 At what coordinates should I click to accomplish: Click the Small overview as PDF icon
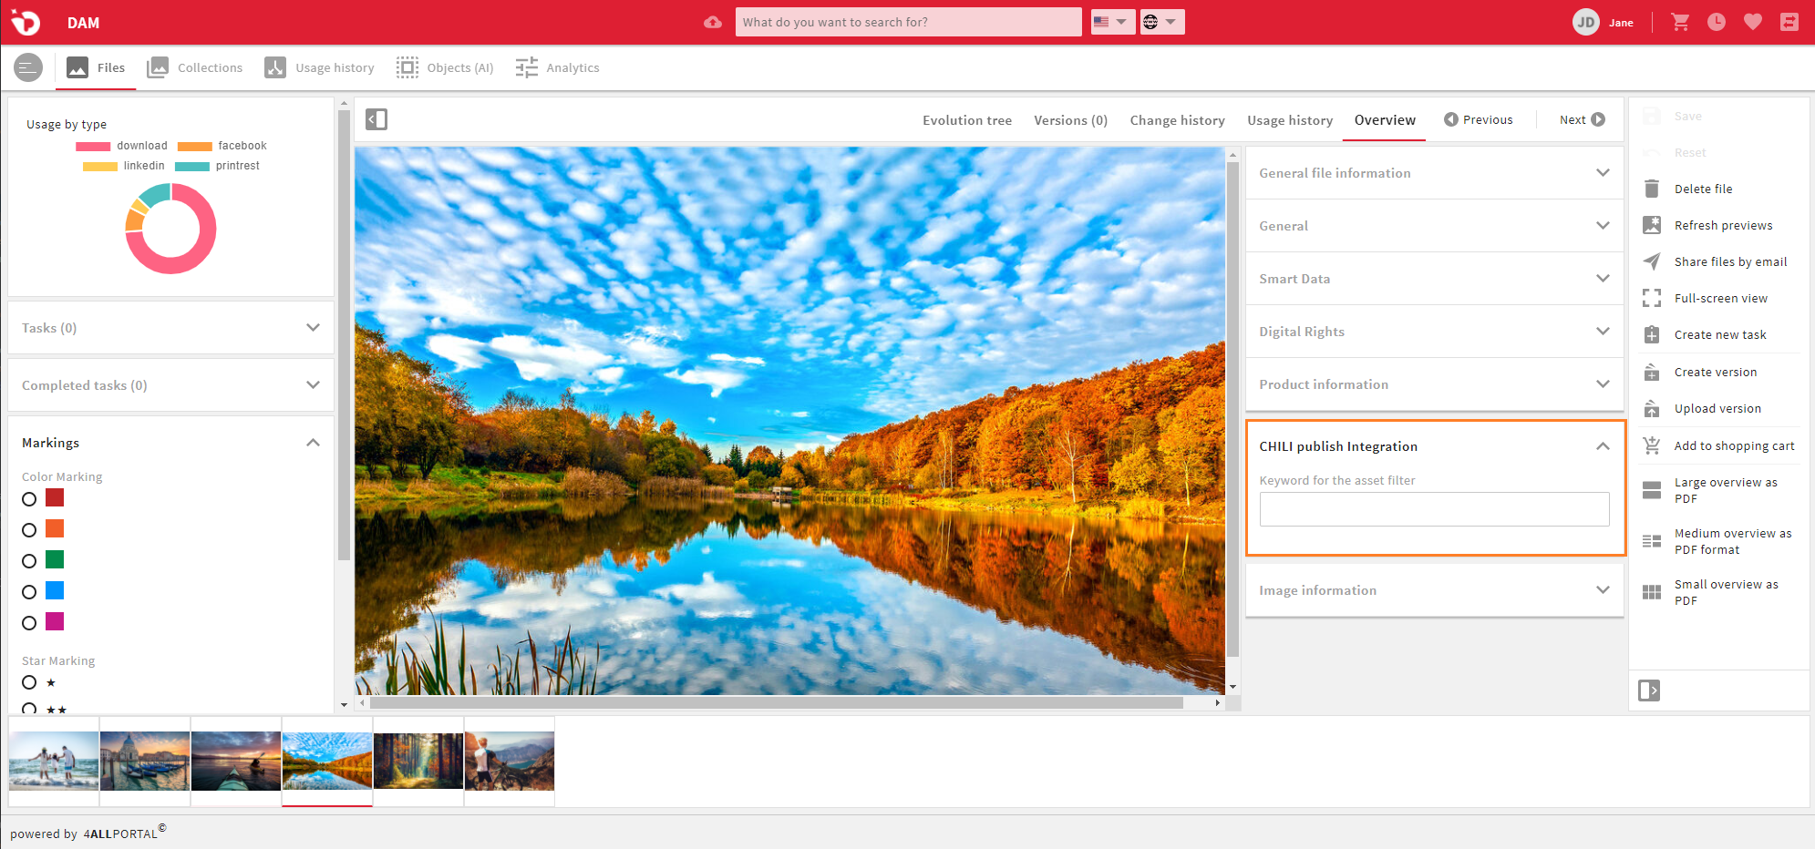click(1652, 592)
